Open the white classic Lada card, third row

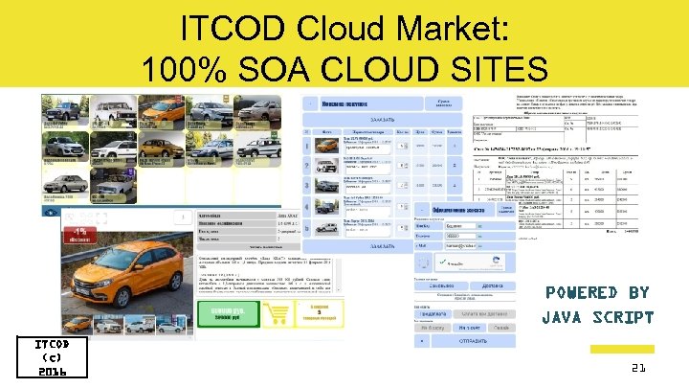pos(113,186)
